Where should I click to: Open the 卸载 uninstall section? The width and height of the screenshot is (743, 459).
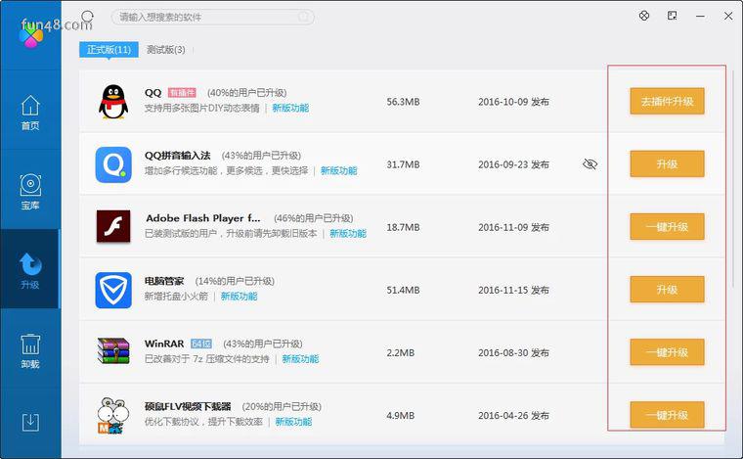click(30, 351)
